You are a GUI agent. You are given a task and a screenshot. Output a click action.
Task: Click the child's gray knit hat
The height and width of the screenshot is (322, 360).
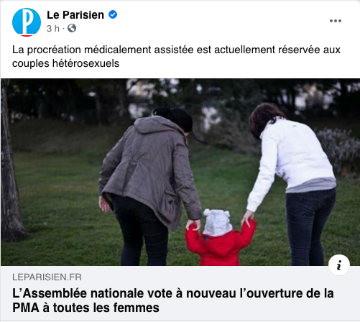click(x=217, y=222)
